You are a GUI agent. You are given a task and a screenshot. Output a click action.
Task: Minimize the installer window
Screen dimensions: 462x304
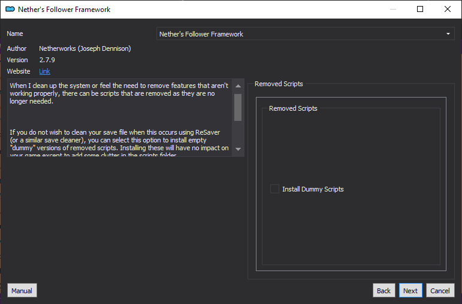(392, 9)
